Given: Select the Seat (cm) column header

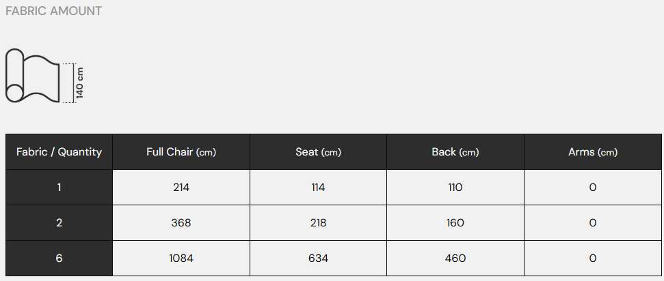Looking at the screenshot, I should pyautogui.click(x=318, y=152).
